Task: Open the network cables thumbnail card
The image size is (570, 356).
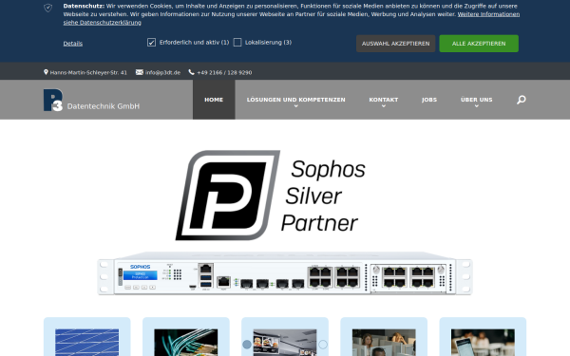Action: [x=186, y=342]
